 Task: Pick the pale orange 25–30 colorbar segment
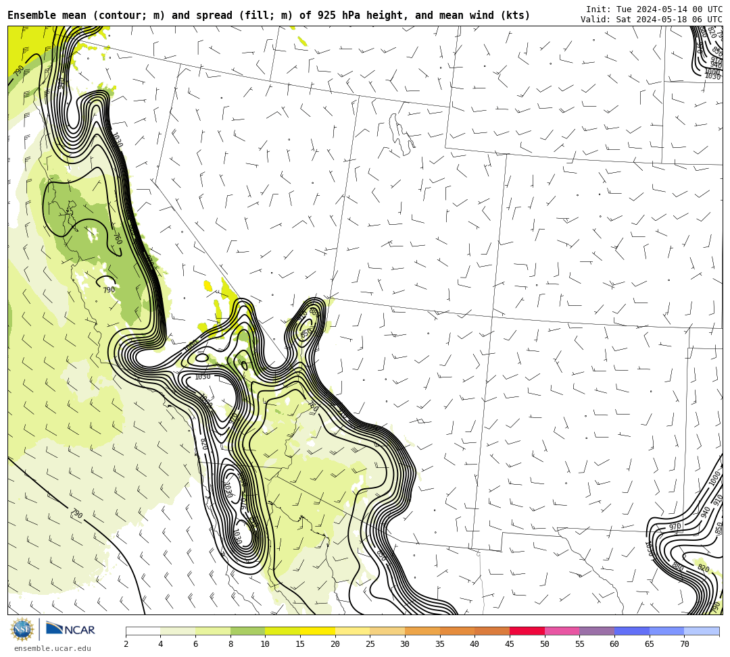click(387, 631)
